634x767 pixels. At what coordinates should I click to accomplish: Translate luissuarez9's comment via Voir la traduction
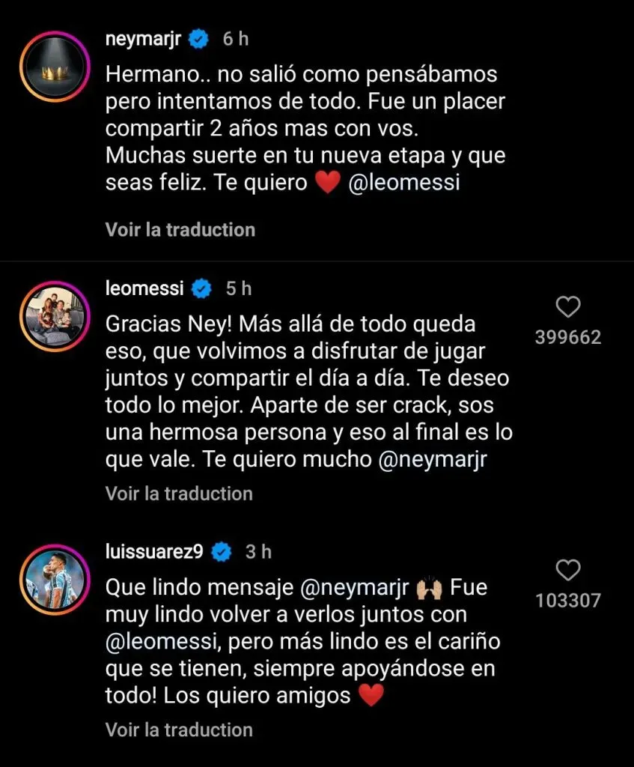pyautogui.click(x=179, y=730)
